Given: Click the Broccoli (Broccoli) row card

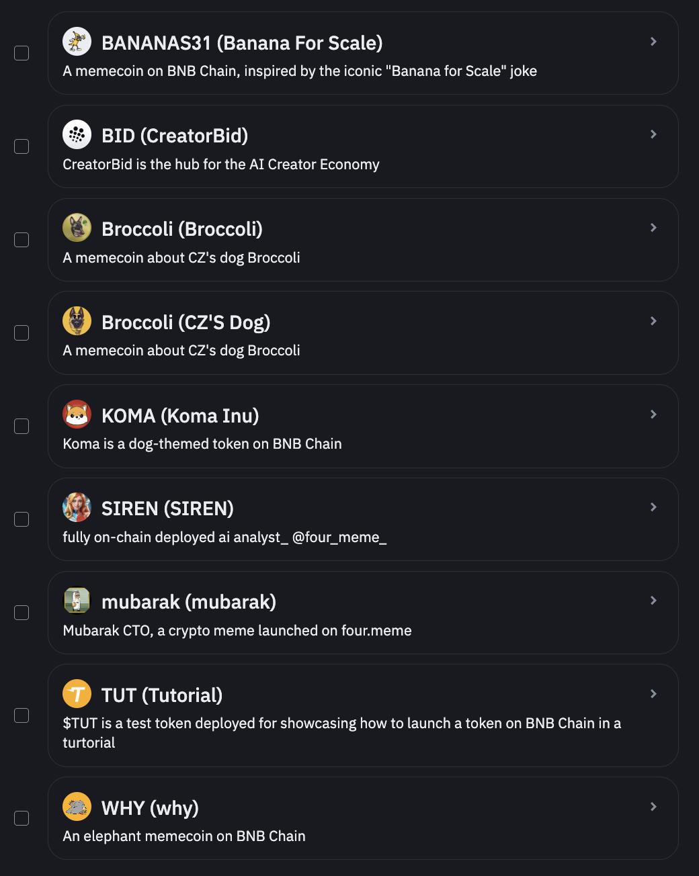Looking at the screenshot, I should coord(363,239).
